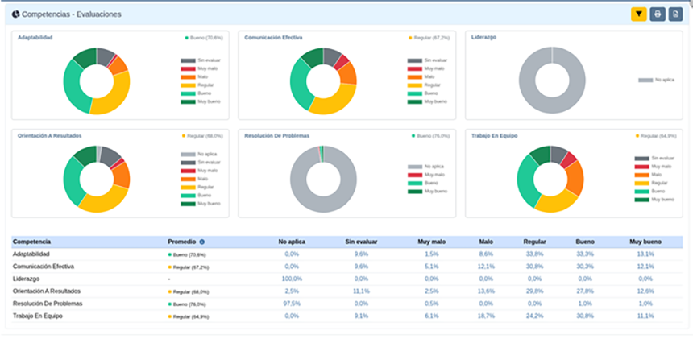Click the export document icon

[x=675, y=14]
